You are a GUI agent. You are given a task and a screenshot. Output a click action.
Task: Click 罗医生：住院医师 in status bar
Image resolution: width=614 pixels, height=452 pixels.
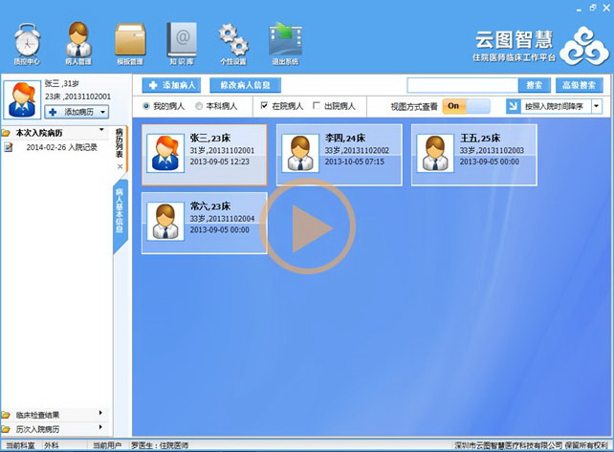point(160,445)
